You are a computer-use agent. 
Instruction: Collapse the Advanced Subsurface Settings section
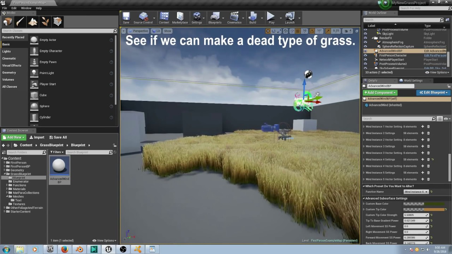tap(364, 198)
